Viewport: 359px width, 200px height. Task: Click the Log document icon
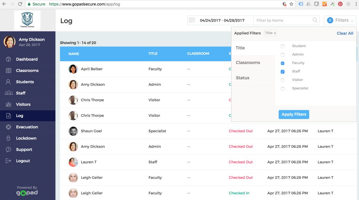click(9, 116)
